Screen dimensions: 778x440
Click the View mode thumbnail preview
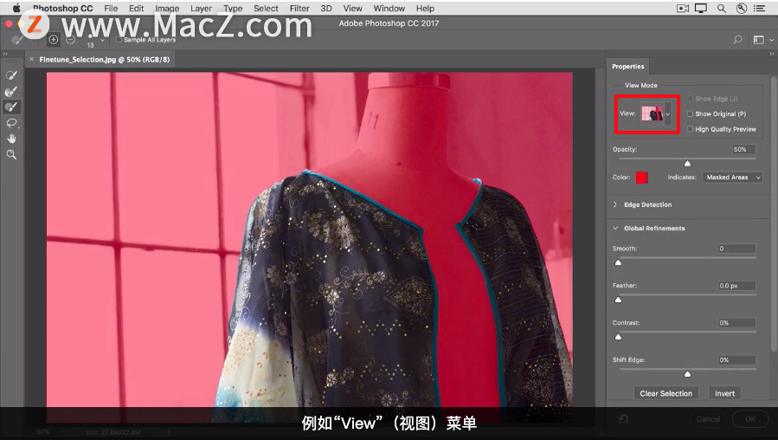click(652, 113)
